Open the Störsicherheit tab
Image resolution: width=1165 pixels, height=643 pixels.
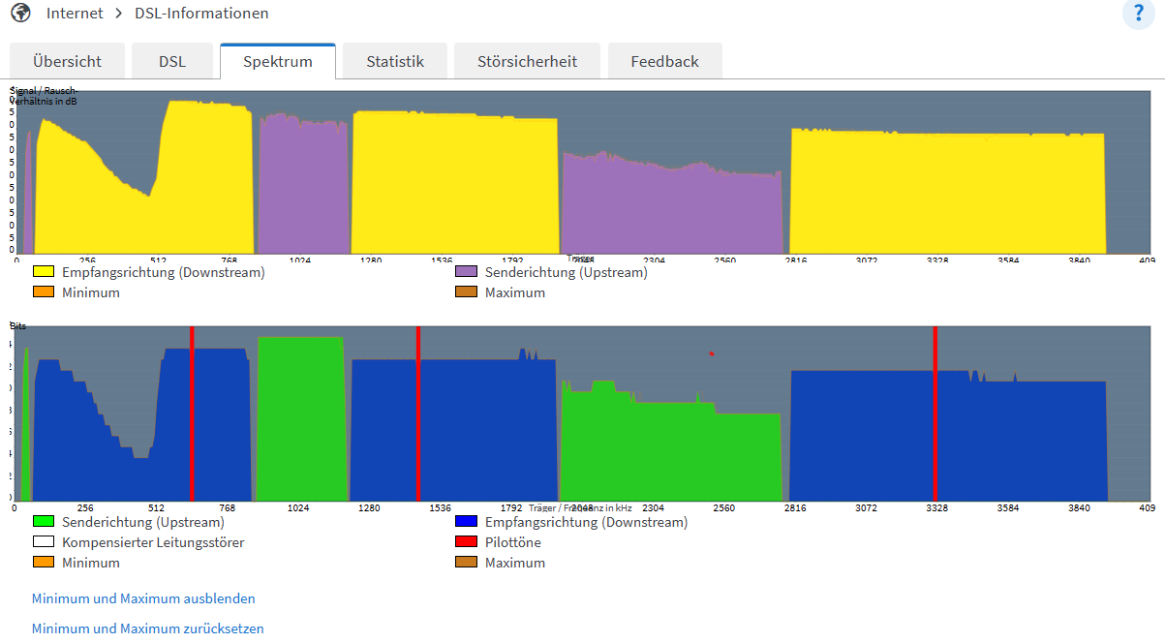point(526,60)
